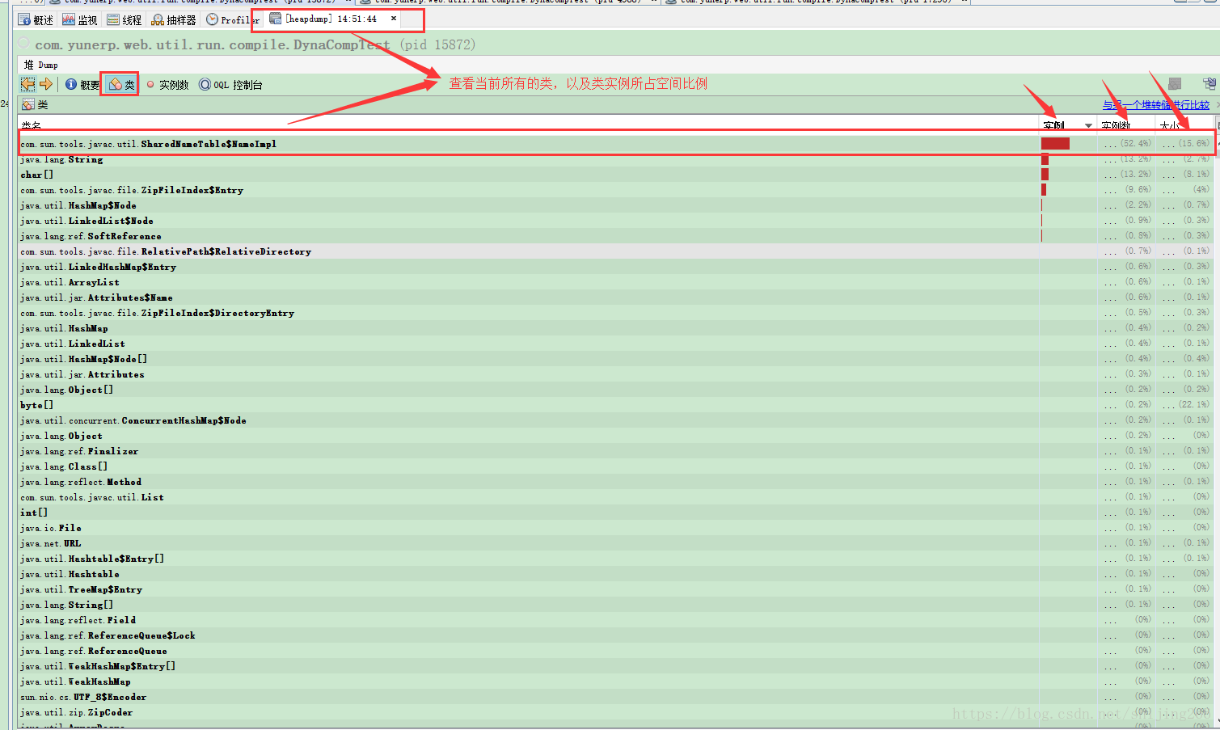
Task: Select the [heapdump] 14:51:44 tab
Action: (x=331, y=19)
